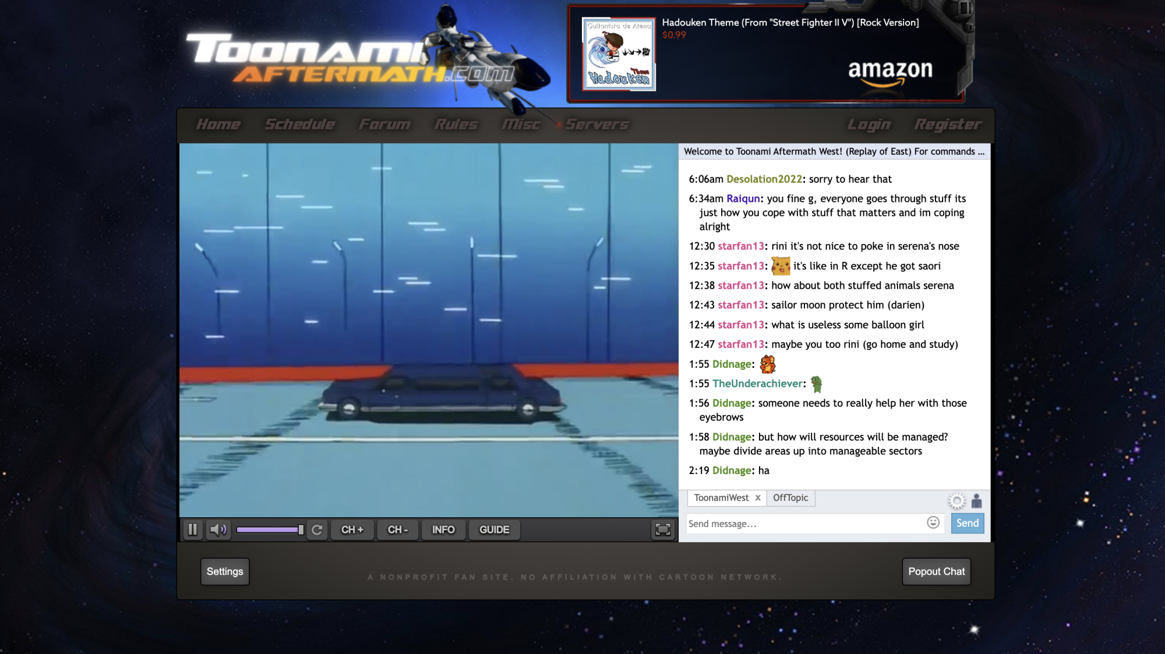Switch to the OffTopic chat tab
1165x654 pixels.
coord(790,497)
